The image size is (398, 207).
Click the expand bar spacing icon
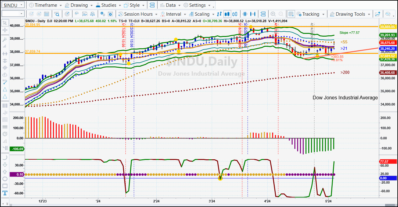(253, 14)
